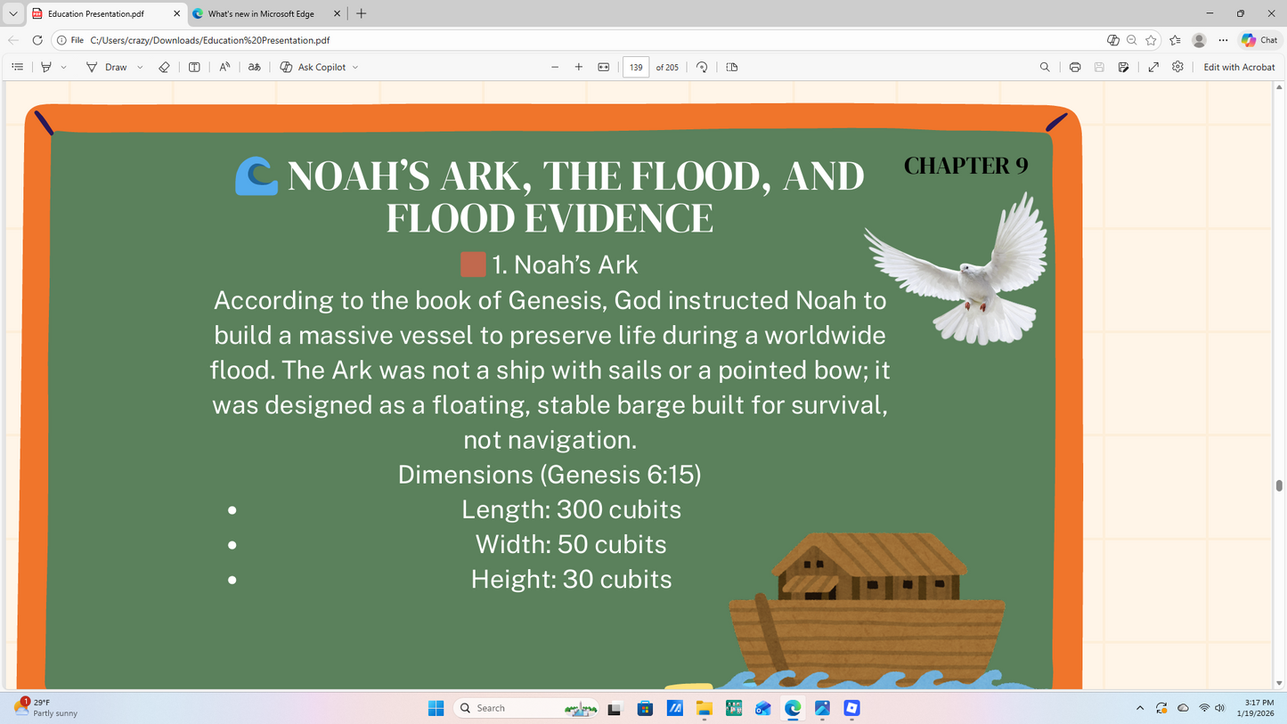Open network and volume quick settings

pos(1212,708)
